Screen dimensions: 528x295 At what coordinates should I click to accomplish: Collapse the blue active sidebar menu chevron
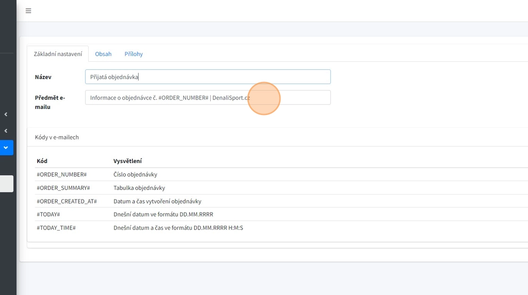coord(6,147)
